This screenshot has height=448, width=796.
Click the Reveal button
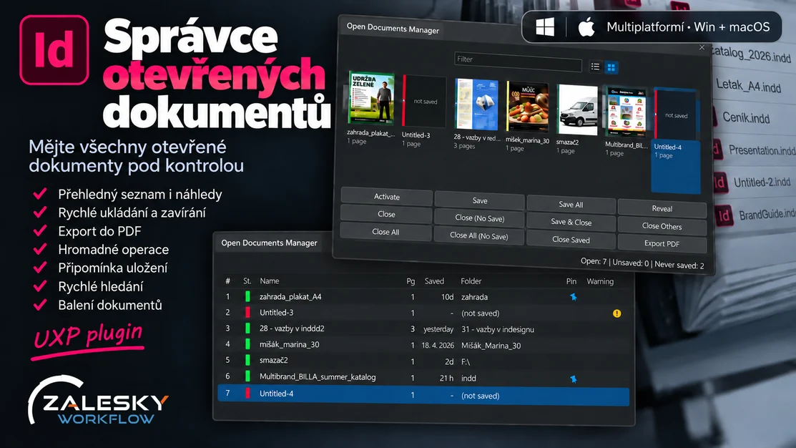662,208
